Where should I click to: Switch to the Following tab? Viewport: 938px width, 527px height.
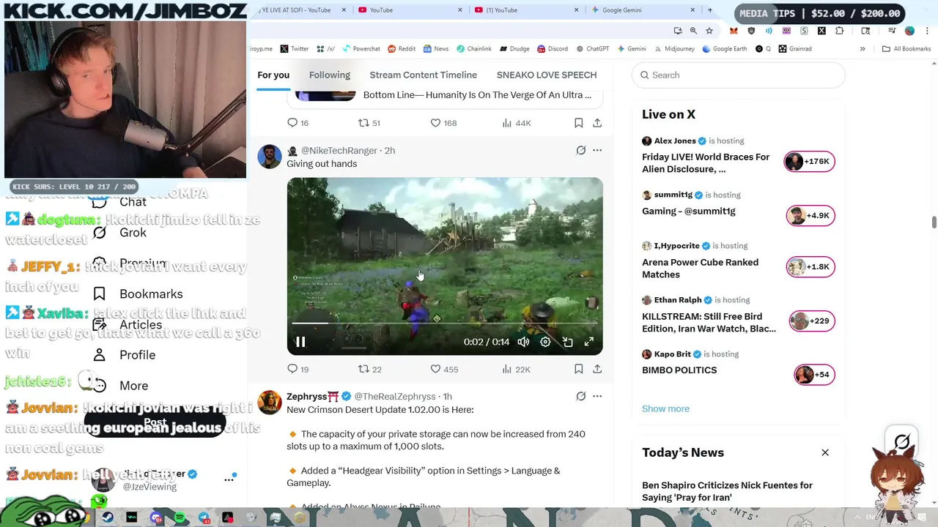330,75
